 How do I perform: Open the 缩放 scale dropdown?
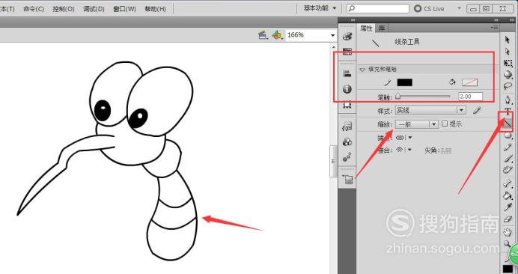pyautogui.click(x=417, y=124)
